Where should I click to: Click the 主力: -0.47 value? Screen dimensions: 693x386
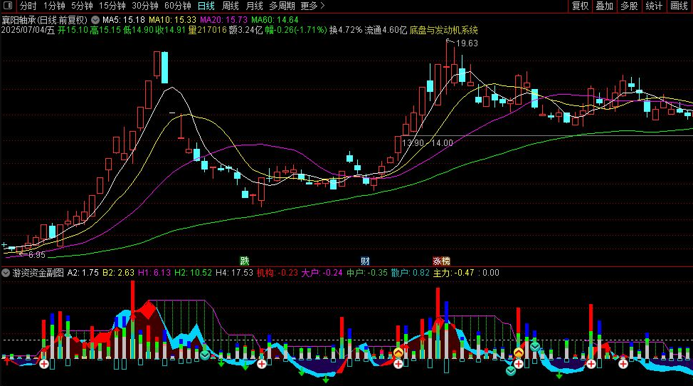[453, 273]
